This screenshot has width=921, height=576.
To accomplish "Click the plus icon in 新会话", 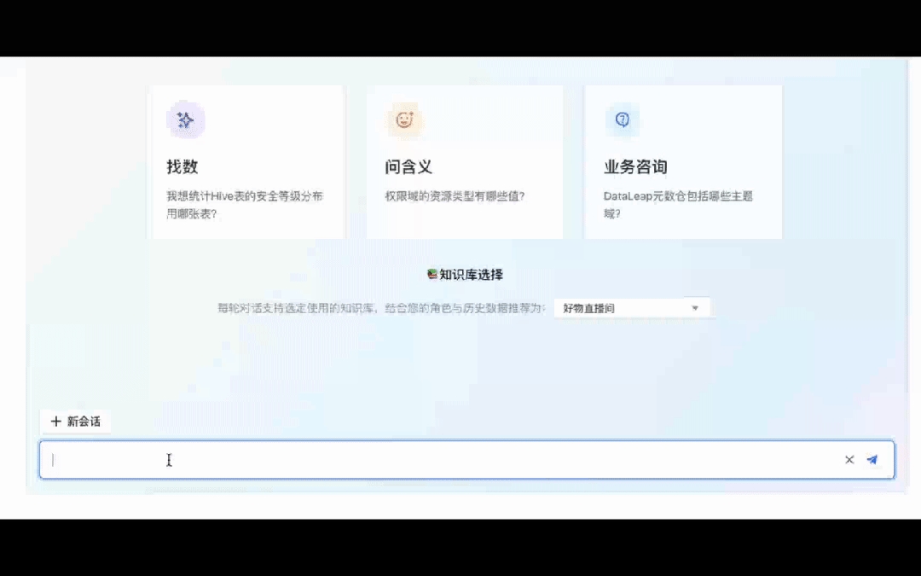I will [x=55, y=422].
